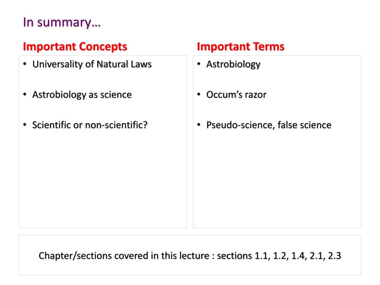The height and width of the screenshot is (285, 380).
Task: Click 'Astrobiology as science' bullet text
Action: click(82, 95)
